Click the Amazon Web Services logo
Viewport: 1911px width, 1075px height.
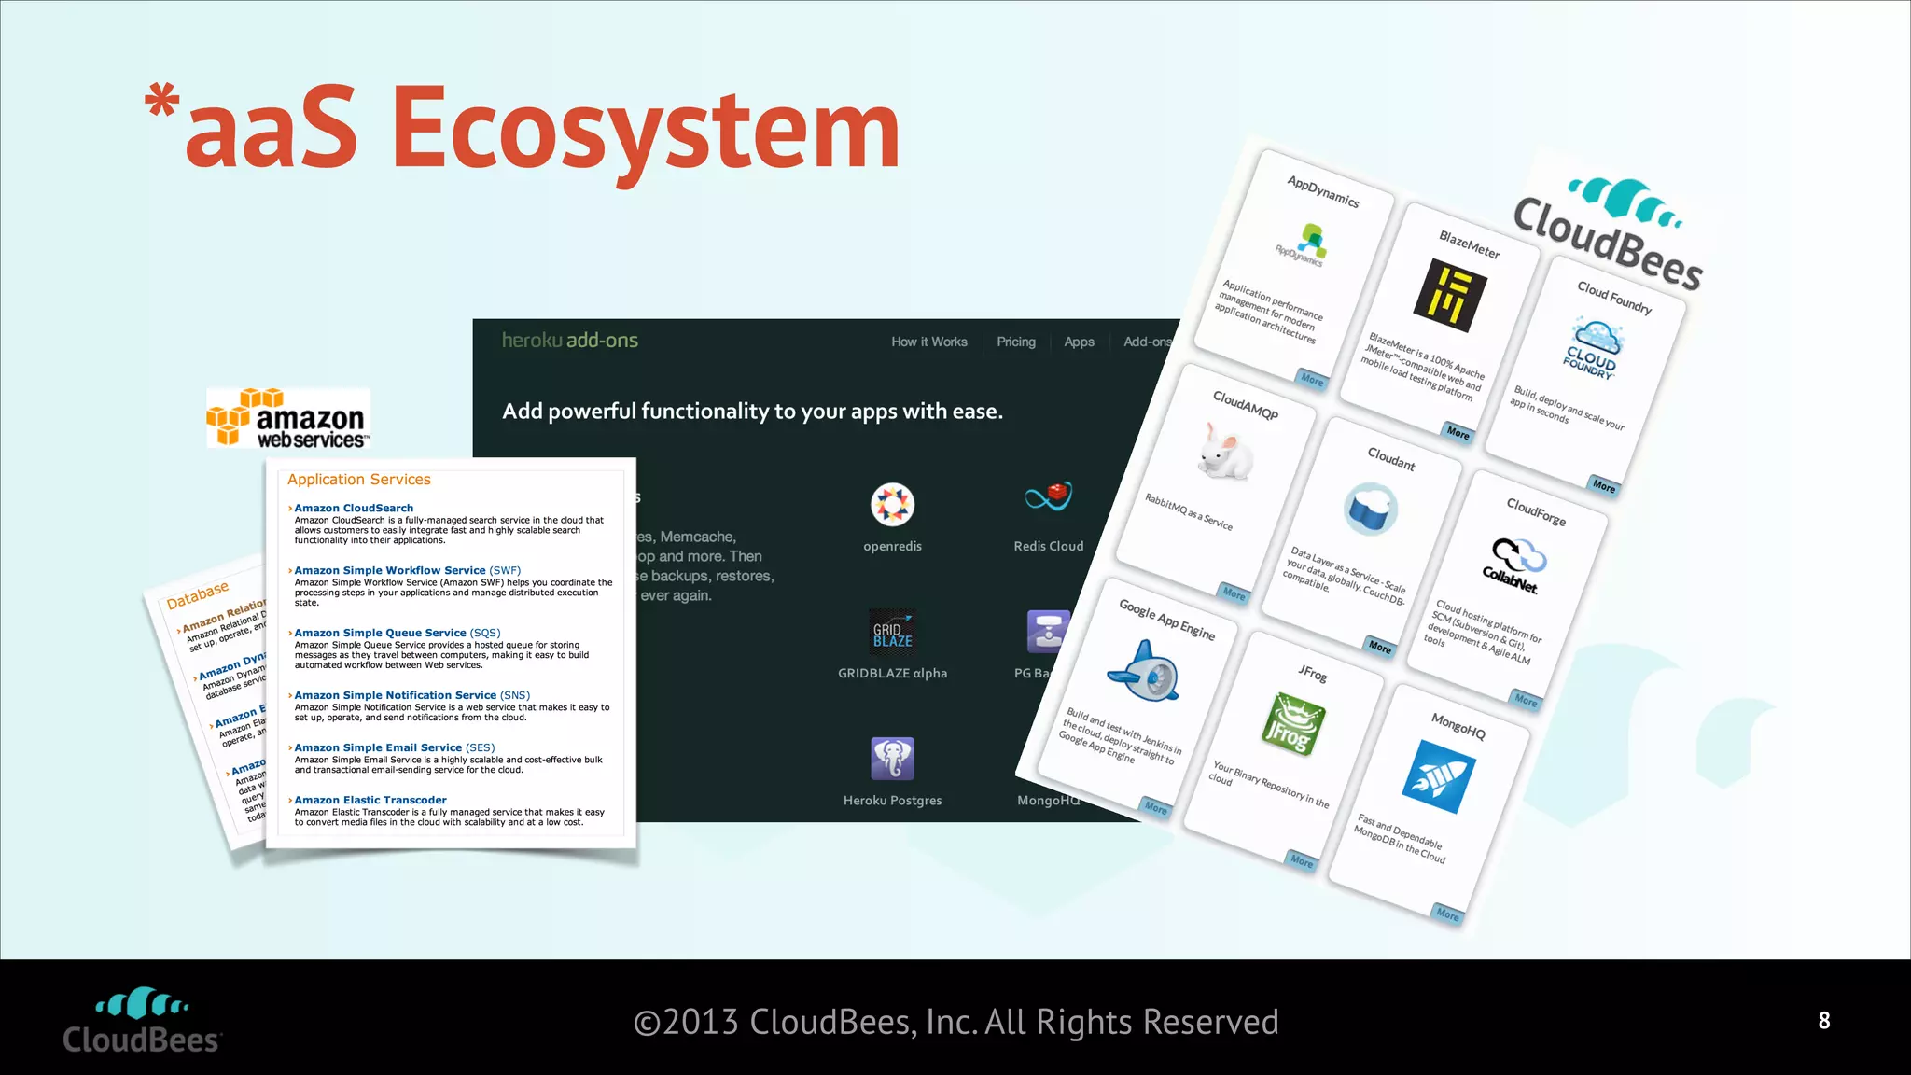pos(288,418)
